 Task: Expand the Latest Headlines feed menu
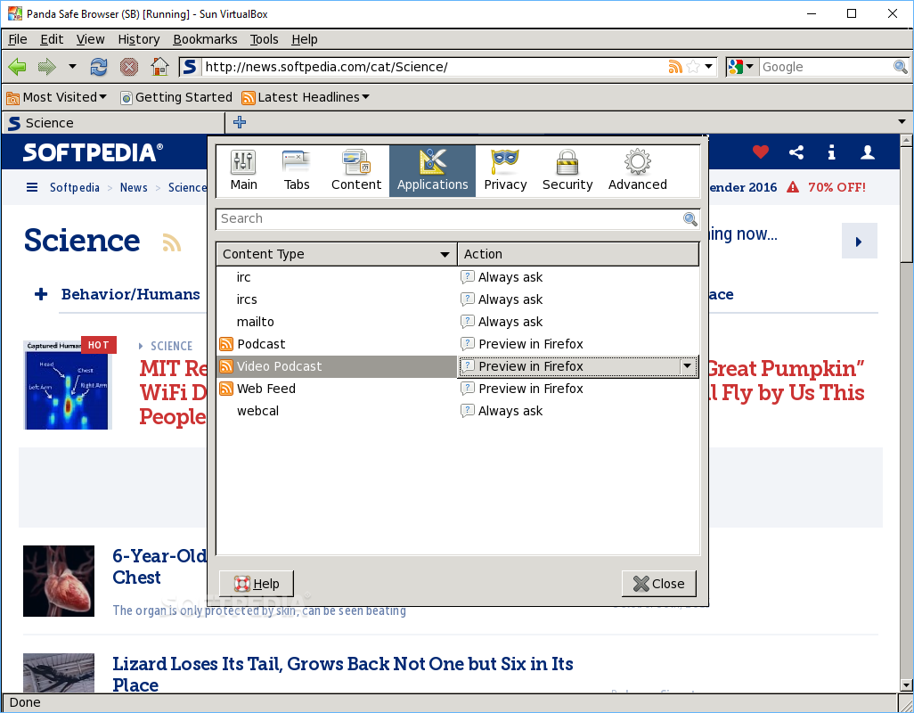point(306,97)
